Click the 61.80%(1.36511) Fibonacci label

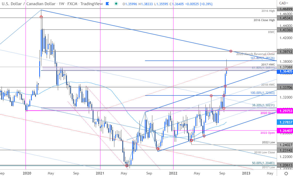click(x=263, y=68)
